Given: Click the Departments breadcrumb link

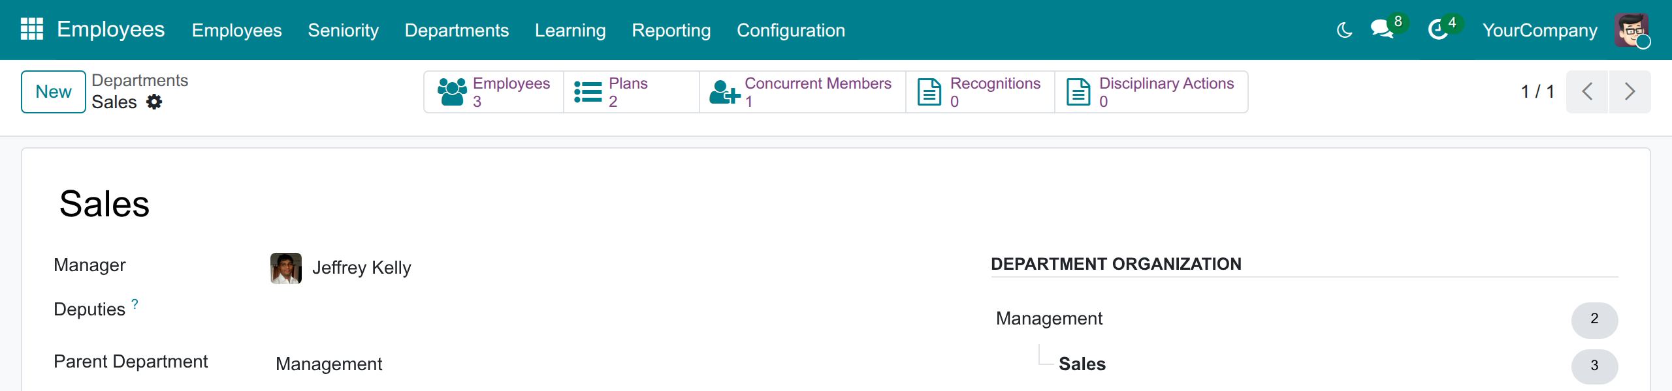Looking at the screenshot, I should (x=140, y=80).
